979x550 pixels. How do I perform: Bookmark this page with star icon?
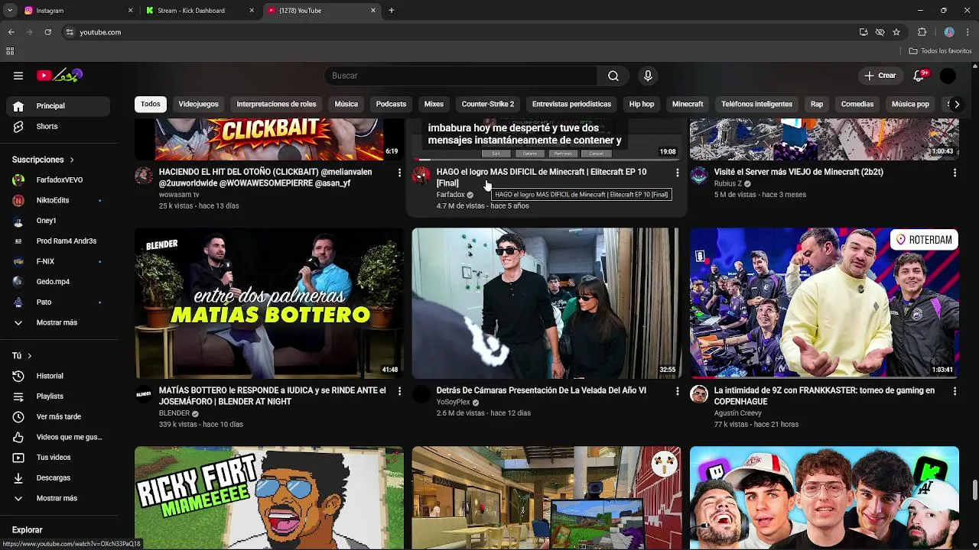coord(896,32)
